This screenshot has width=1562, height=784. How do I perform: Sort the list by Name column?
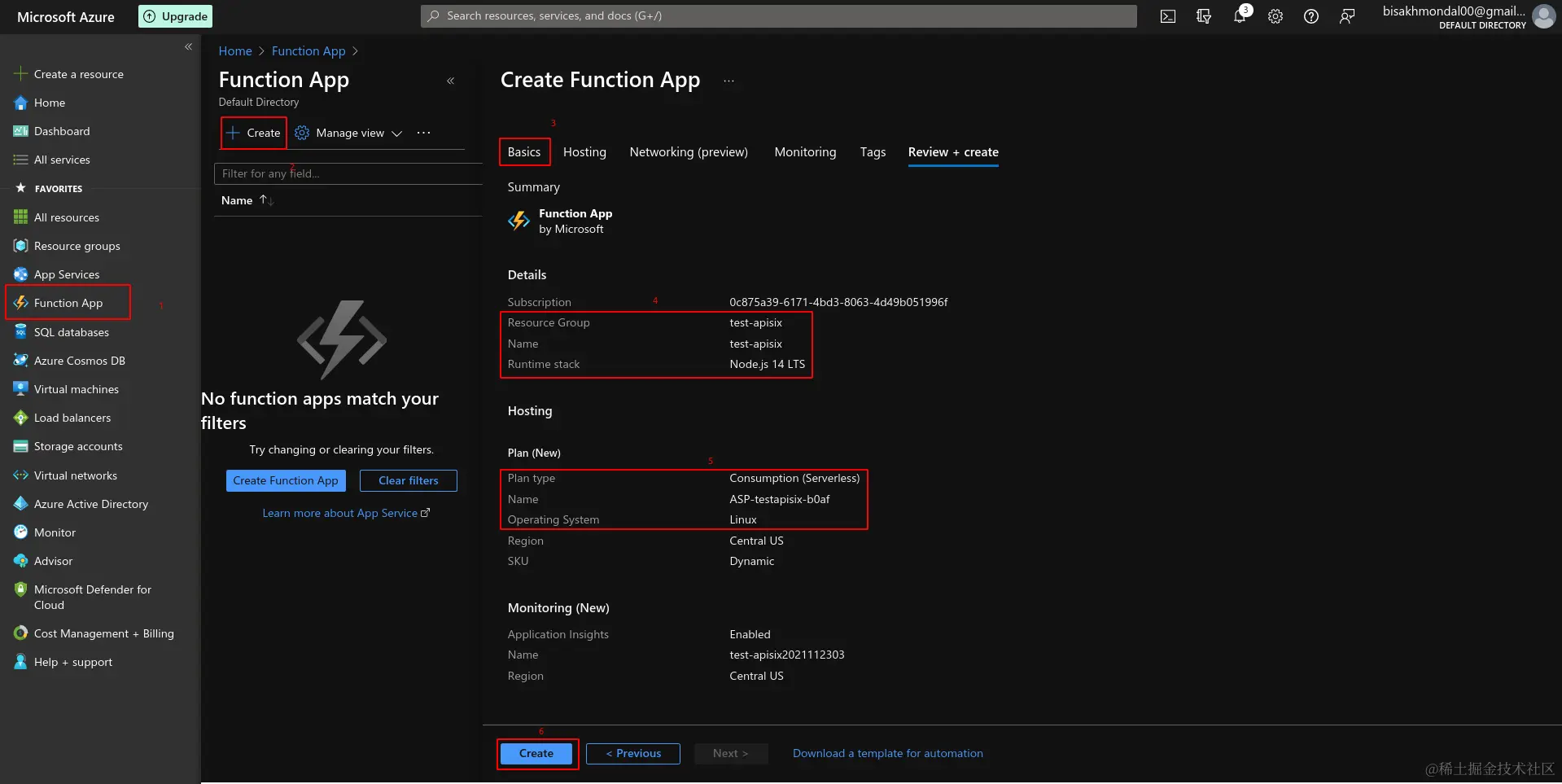247,200
